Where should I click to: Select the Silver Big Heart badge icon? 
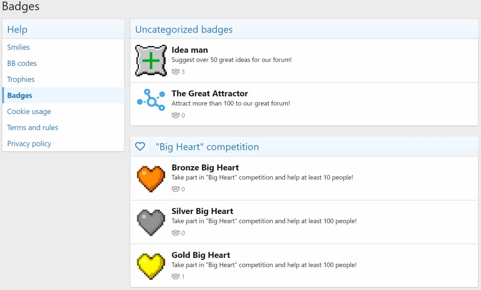pos(151,222)
